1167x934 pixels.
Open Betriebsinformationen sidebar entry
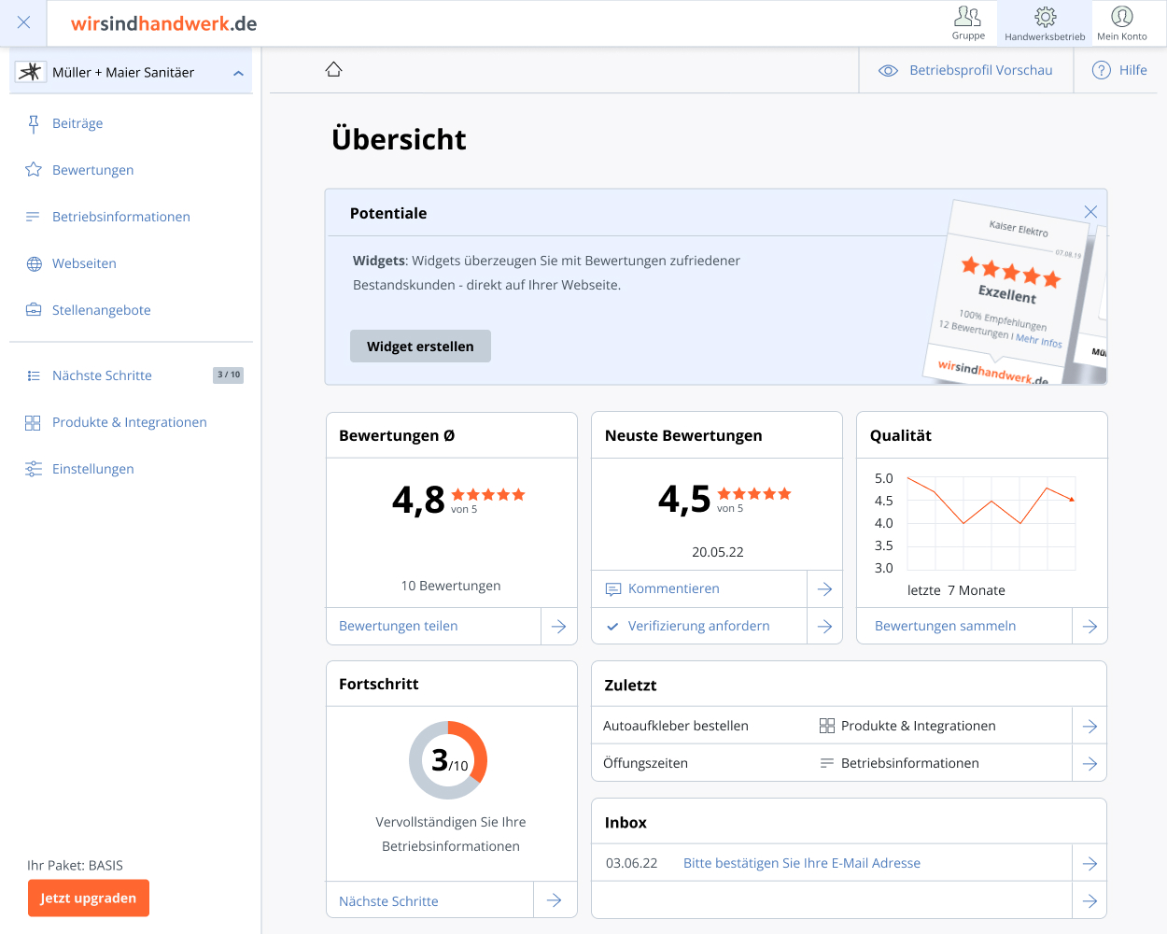point(121,217)
